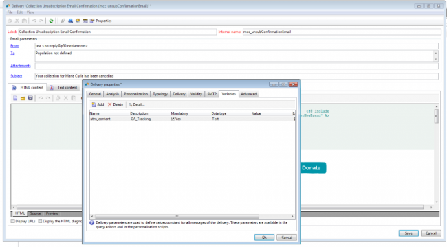Open the From link in email parameters
Viewport: 447px width, 247px height.
point(14,46)
